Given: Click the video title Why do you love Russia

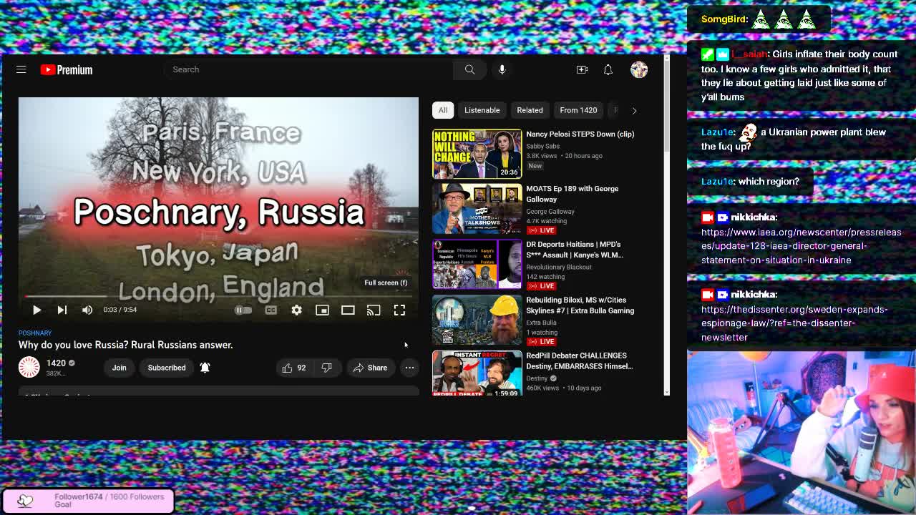Looking at the screenshot, I should (126, 345).
